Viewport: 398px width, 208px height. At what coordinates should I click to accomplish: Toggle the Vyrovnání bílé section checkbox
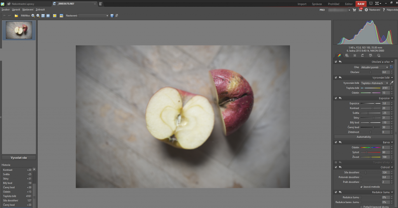click(x=336, y=78)
